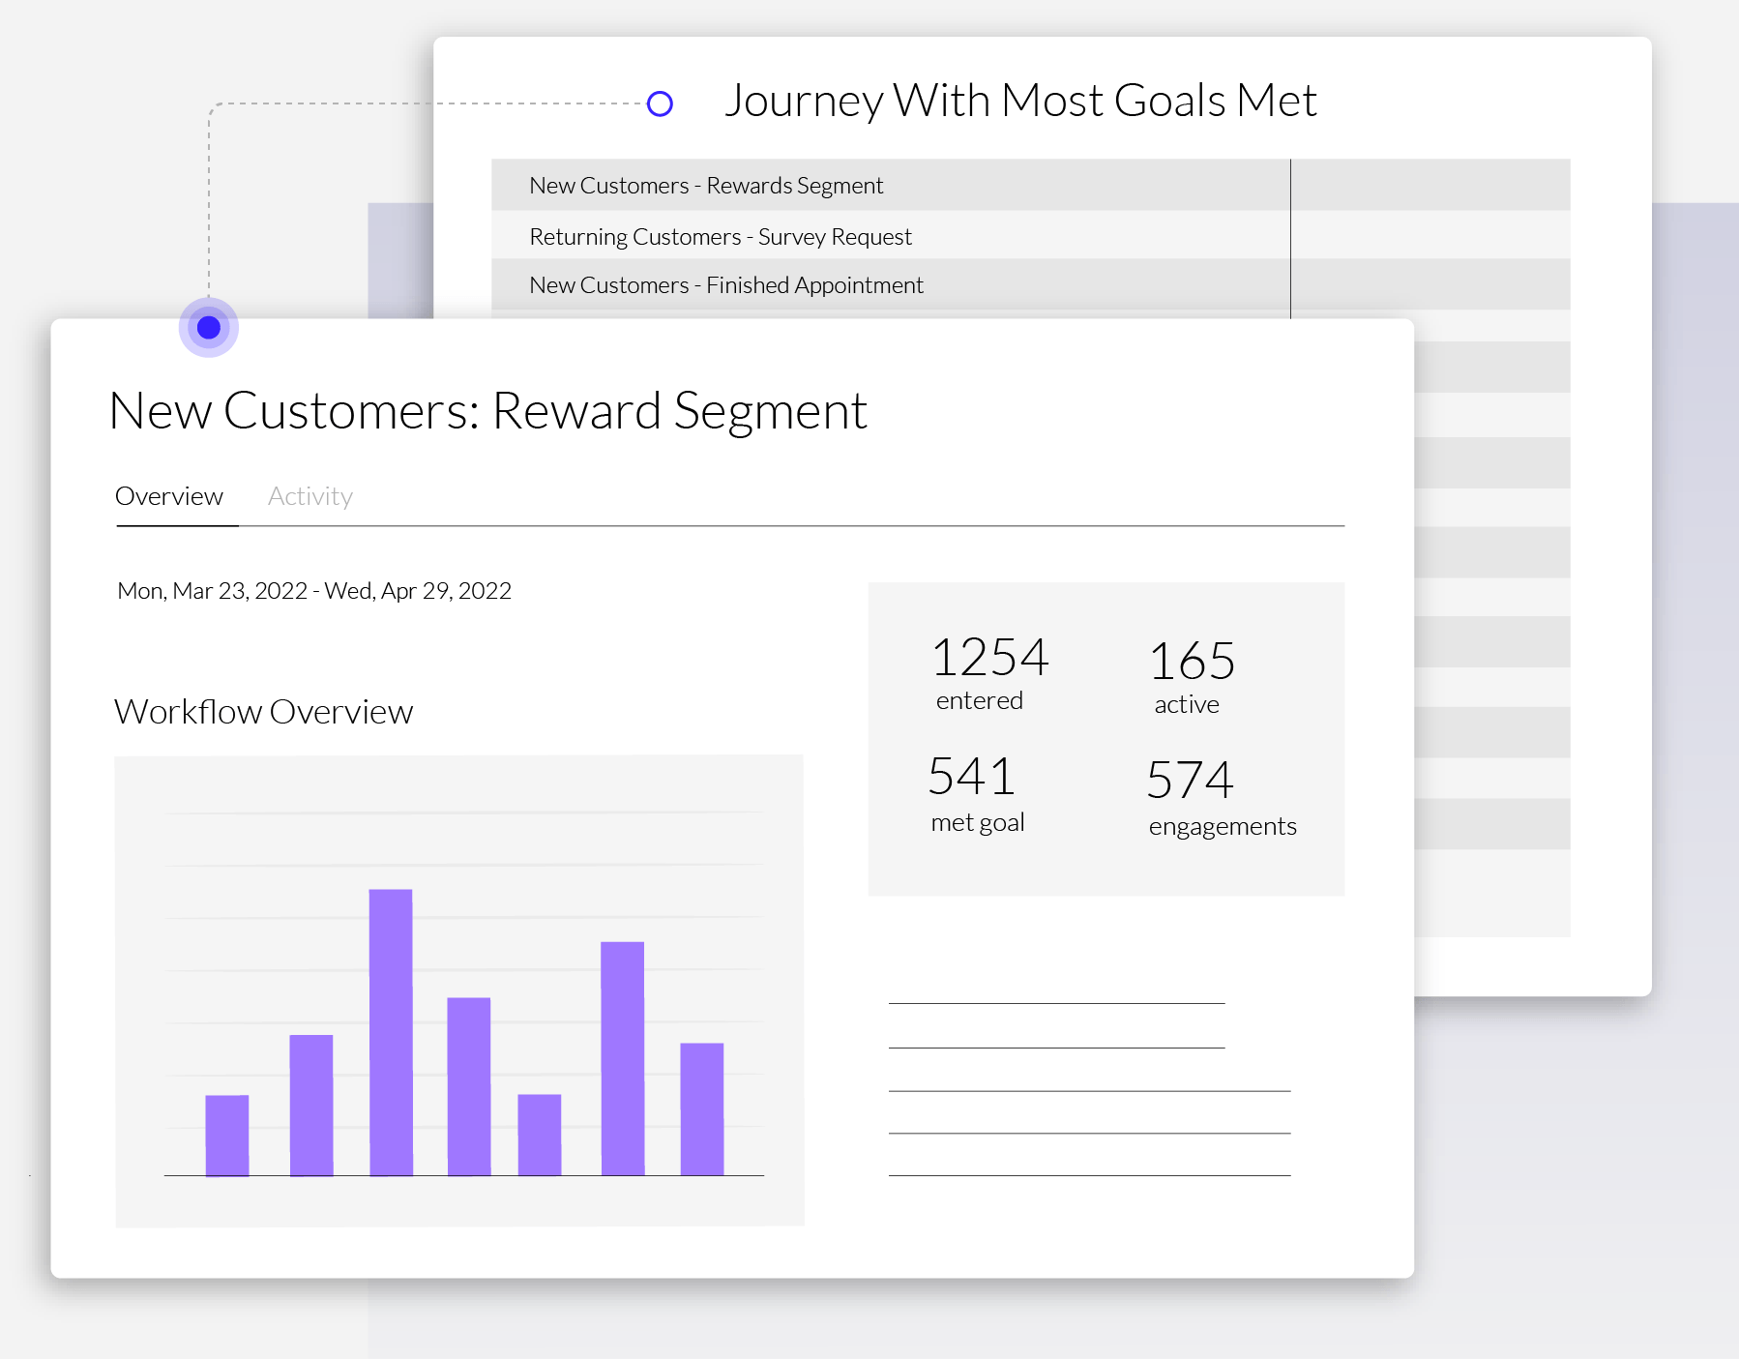Screen dimensions: 1739x1359
Task: View the 574 engagements statistic
Action: click(x=1221, y=797)
